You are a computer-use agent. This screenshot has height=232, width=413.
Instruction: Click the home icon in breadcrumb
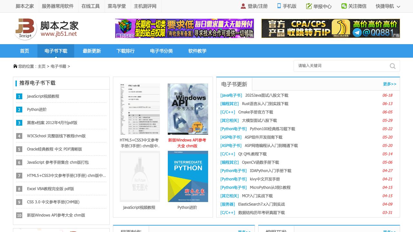[x=15, y=66]
